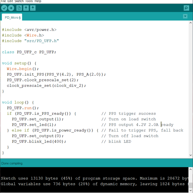Click the Verify checkmark button
Image resolution: width=193 pixels, height=193 pixels.
point(4,8)
